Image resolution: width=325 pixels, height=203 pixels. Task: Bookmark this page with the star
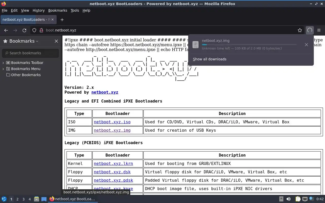click(300, 30)
